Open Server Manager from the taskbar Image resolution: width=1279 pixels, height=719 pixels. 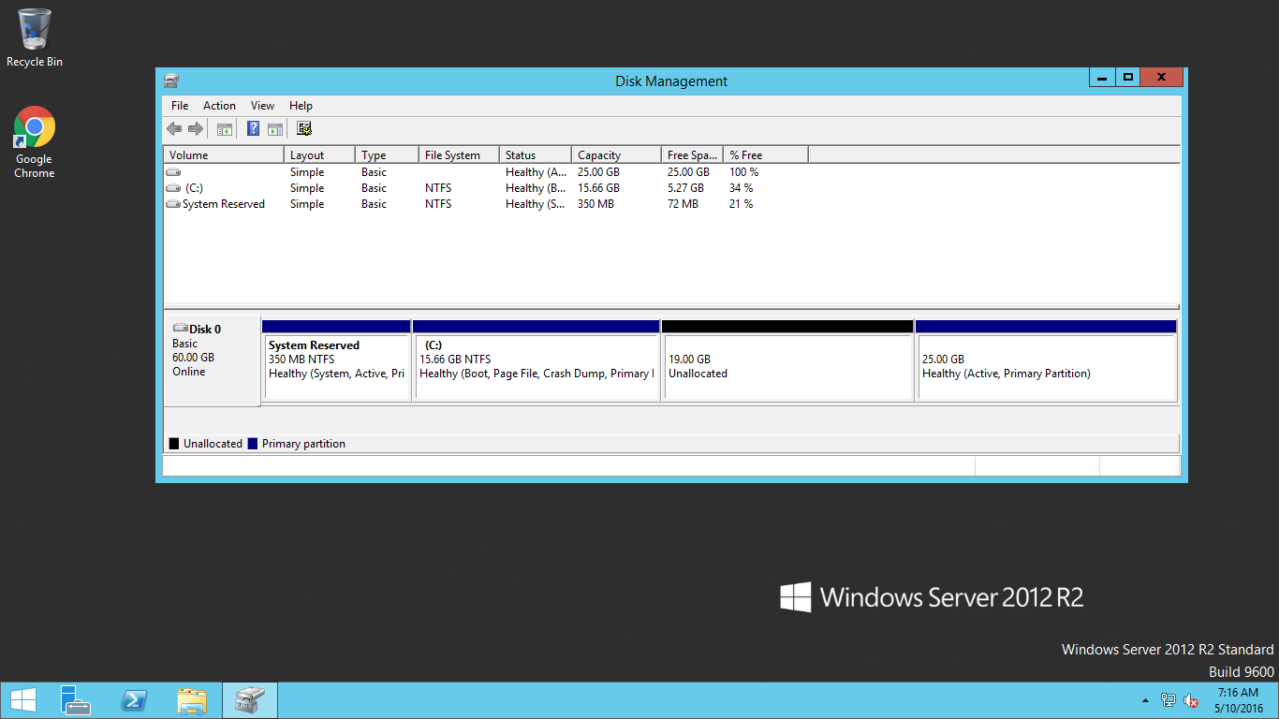click(x=76, y=700)
